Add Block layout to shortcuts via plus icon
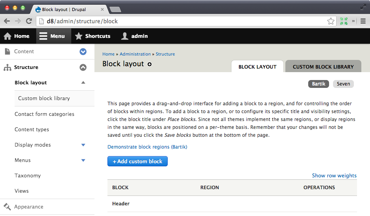Viewport: 370px width, 216px height. [x=150, y=64]
